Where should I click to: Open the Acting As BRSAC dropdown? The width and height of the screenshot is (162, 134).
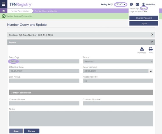[120, 4]
